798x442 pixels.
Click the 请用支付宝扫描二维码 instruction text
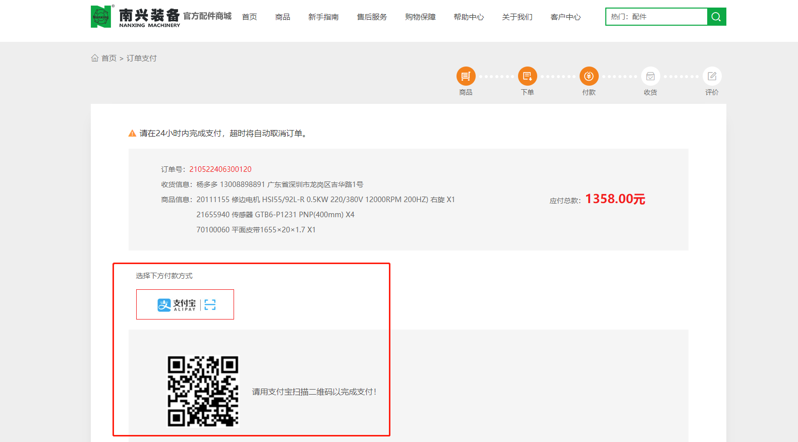[314, 392]
